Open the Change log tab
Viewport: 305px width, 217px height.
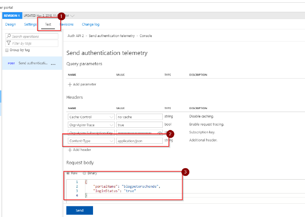[91, 24]
